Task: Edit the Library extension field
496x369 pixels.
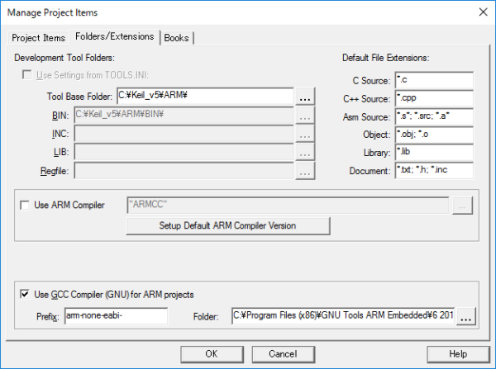Action: point(434,152)
